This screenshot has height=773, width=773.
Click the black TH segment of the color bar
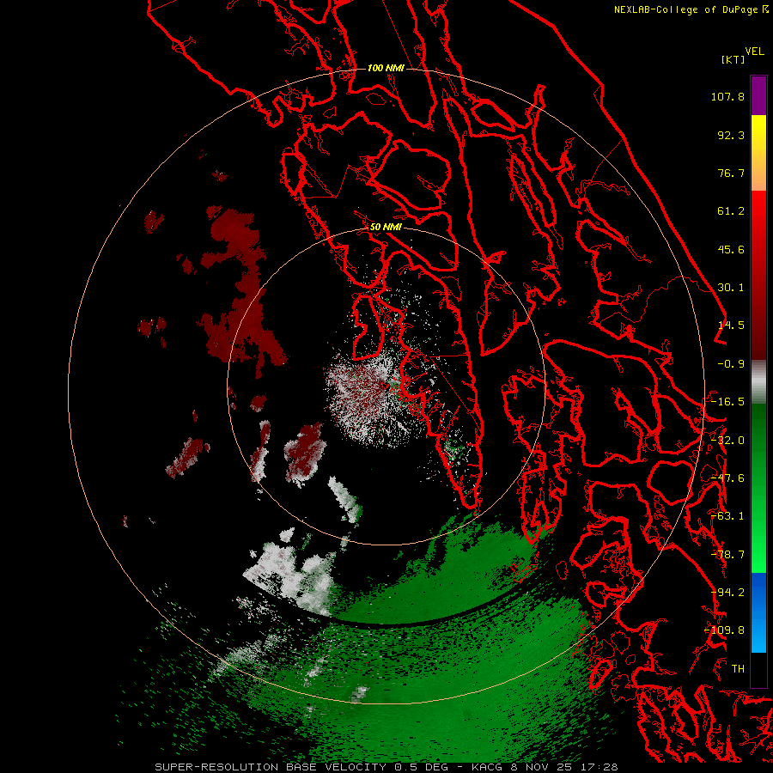tap(758, 669)
